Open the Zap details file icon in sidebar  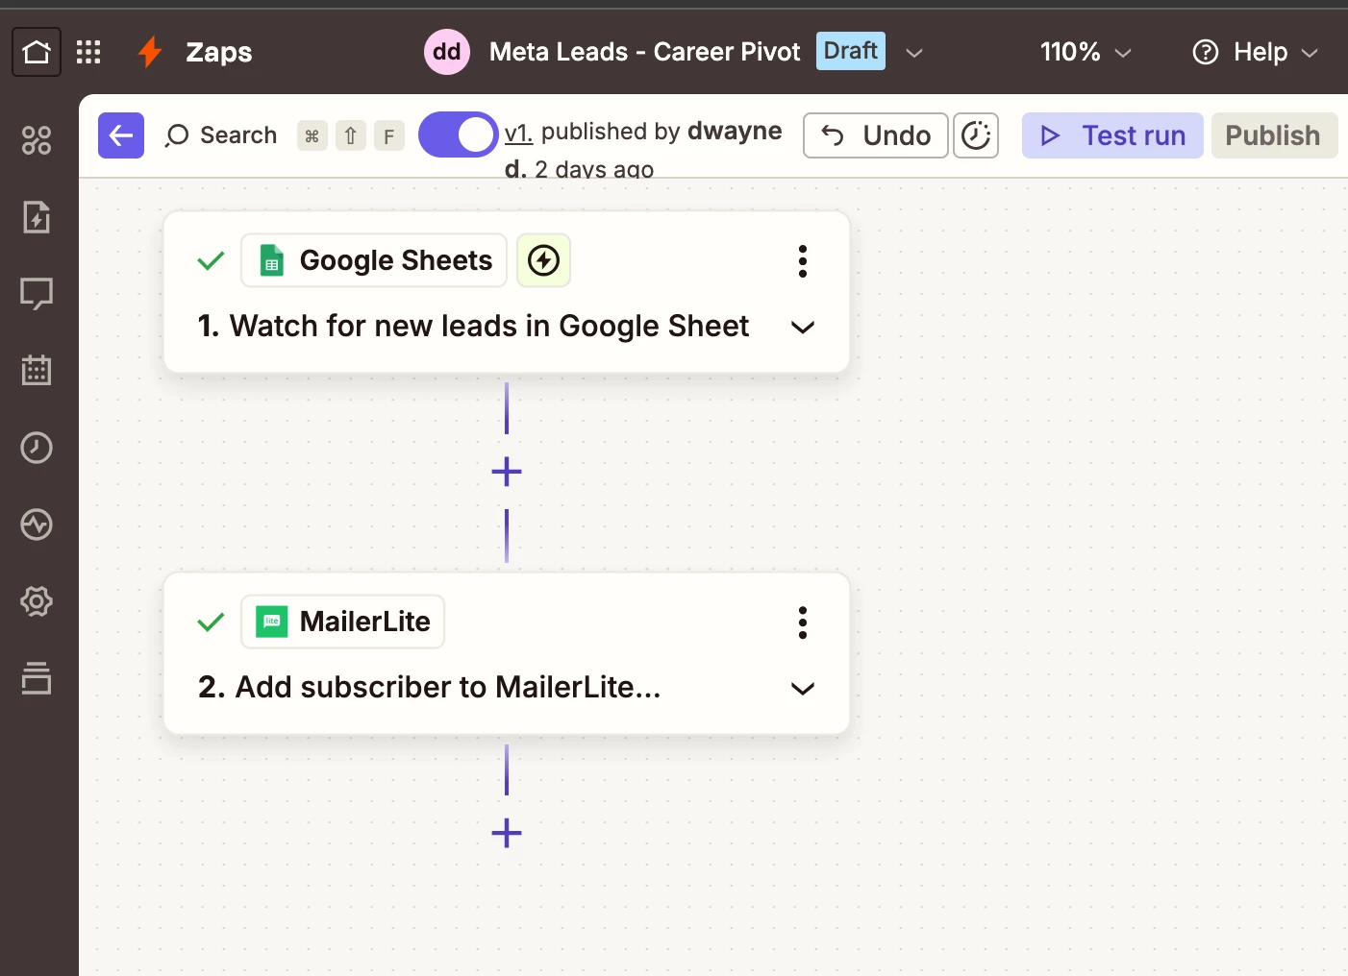pos(37,217)
